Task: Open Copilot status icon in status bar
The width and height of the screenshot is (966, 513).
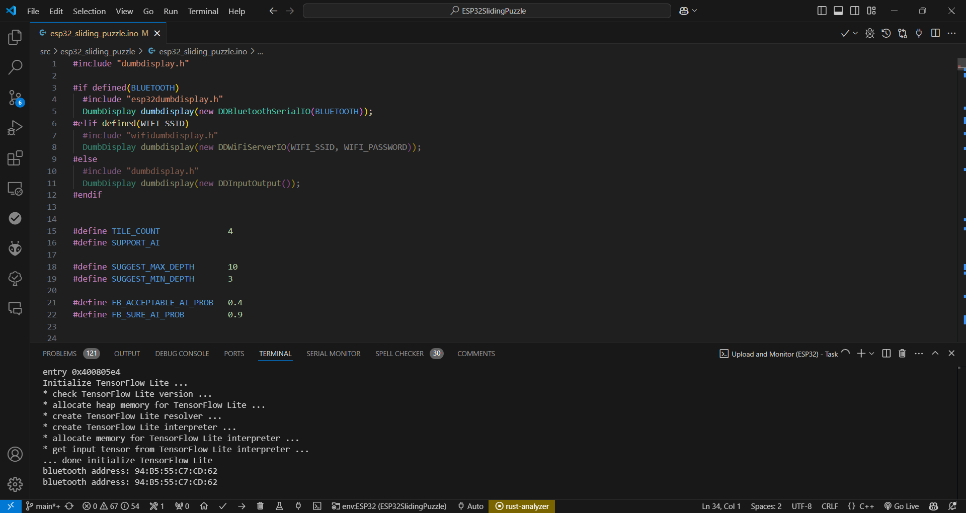Action: [x=934, y=506]
